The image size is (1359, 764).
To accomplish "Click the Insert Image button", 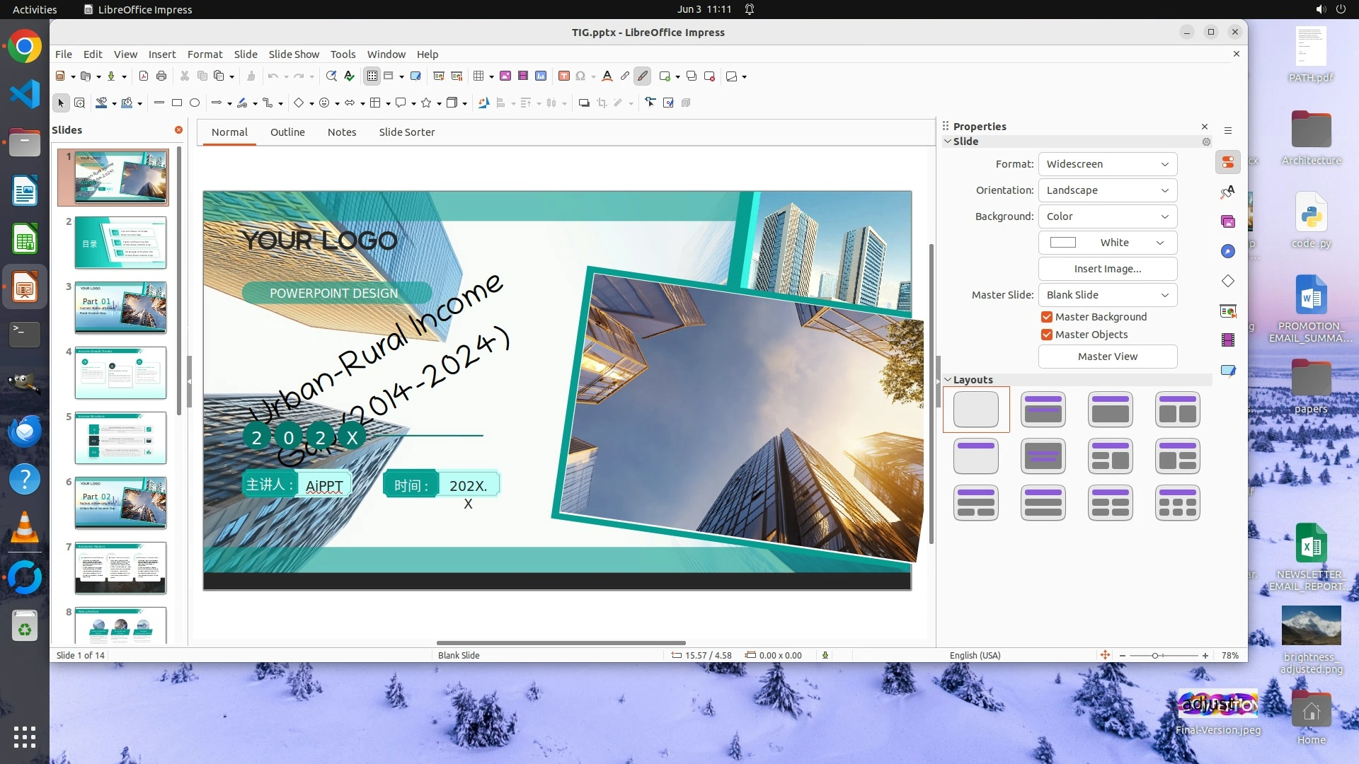I will click(x=1107, y=269).
